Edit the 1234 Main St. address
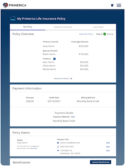Screen dimensions: 125x166 click(x=108, y=150)
